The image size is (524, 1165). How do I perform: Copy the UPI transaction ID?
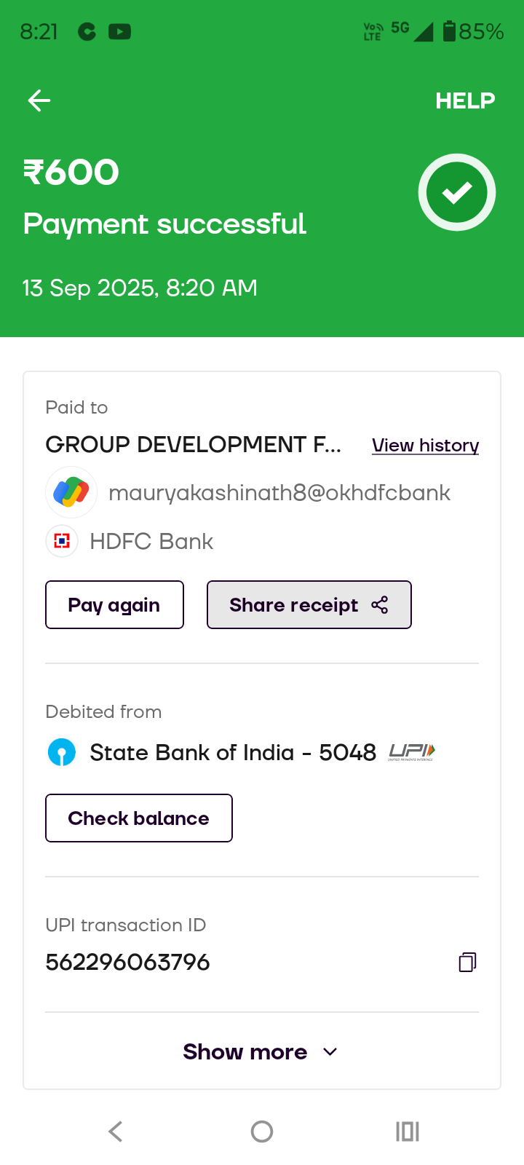point(467,963)
